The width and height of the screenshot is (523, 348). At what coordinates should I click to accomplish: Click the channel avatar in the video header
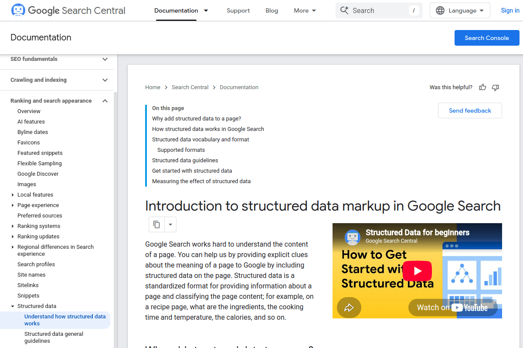[x=353, y=237]
